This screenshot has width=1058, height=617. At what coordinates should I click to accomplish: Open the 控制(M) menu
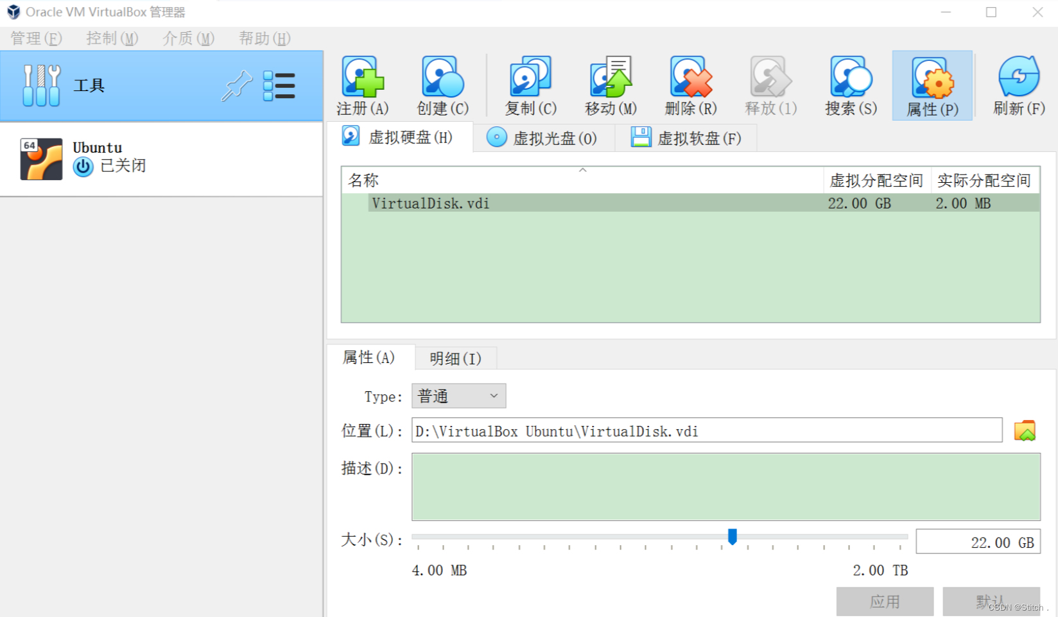[112, 38]
